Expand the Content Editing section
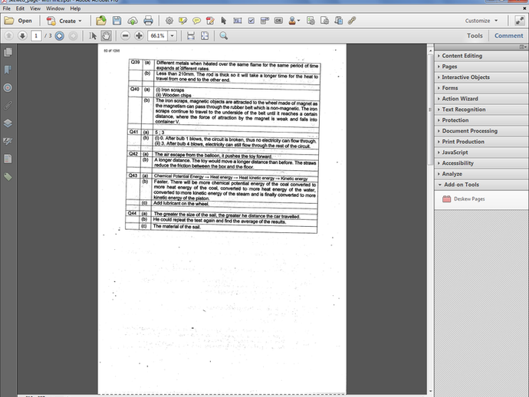 click(x=481, y=56)
